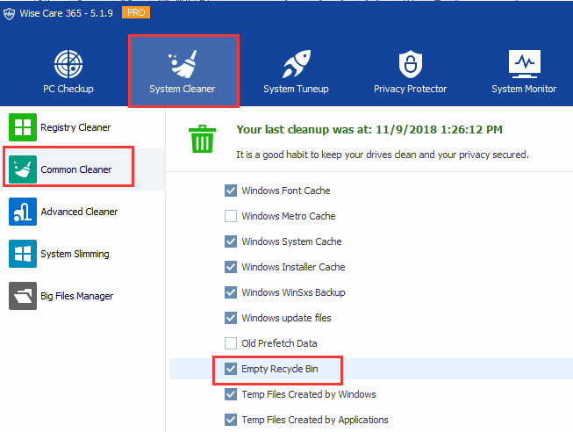The width and height of the screenshot is (573, 432).
Task: Click the Windows Font Cache label
Action: click(286, 191)
